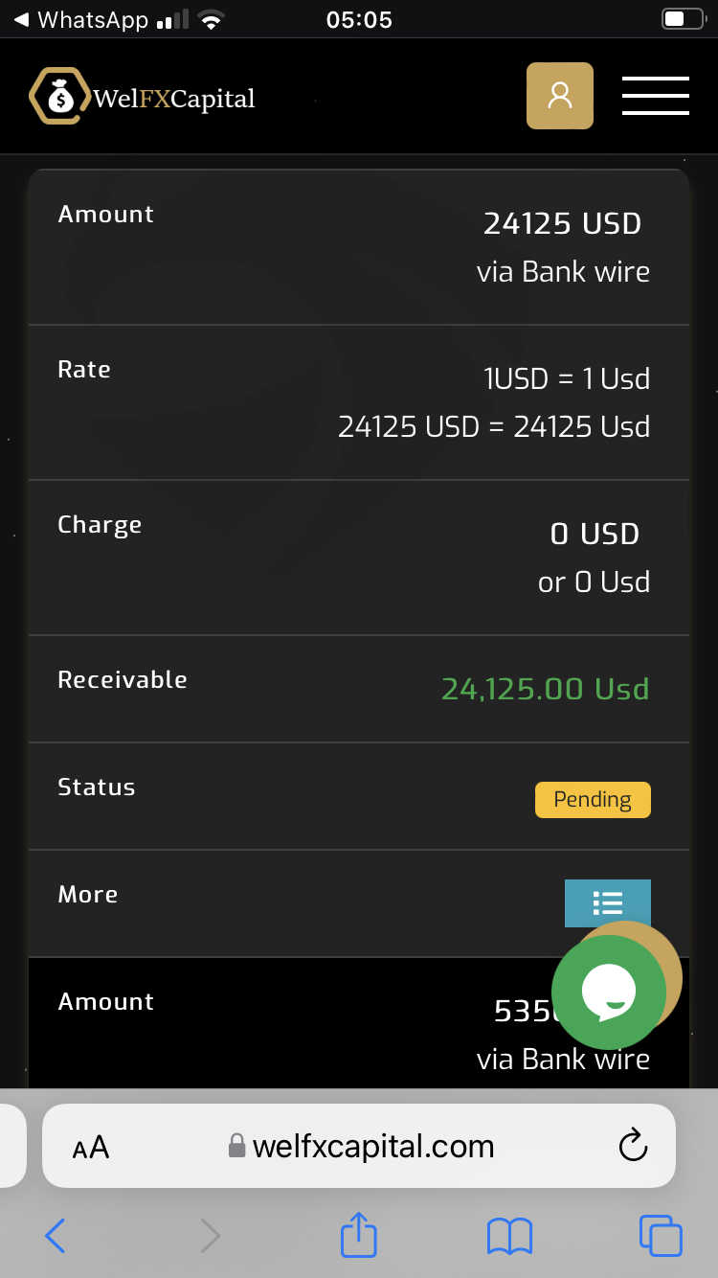The image size is (718, 1278).
Task: Open Safari text size AA options
Action: point(91,1147)
